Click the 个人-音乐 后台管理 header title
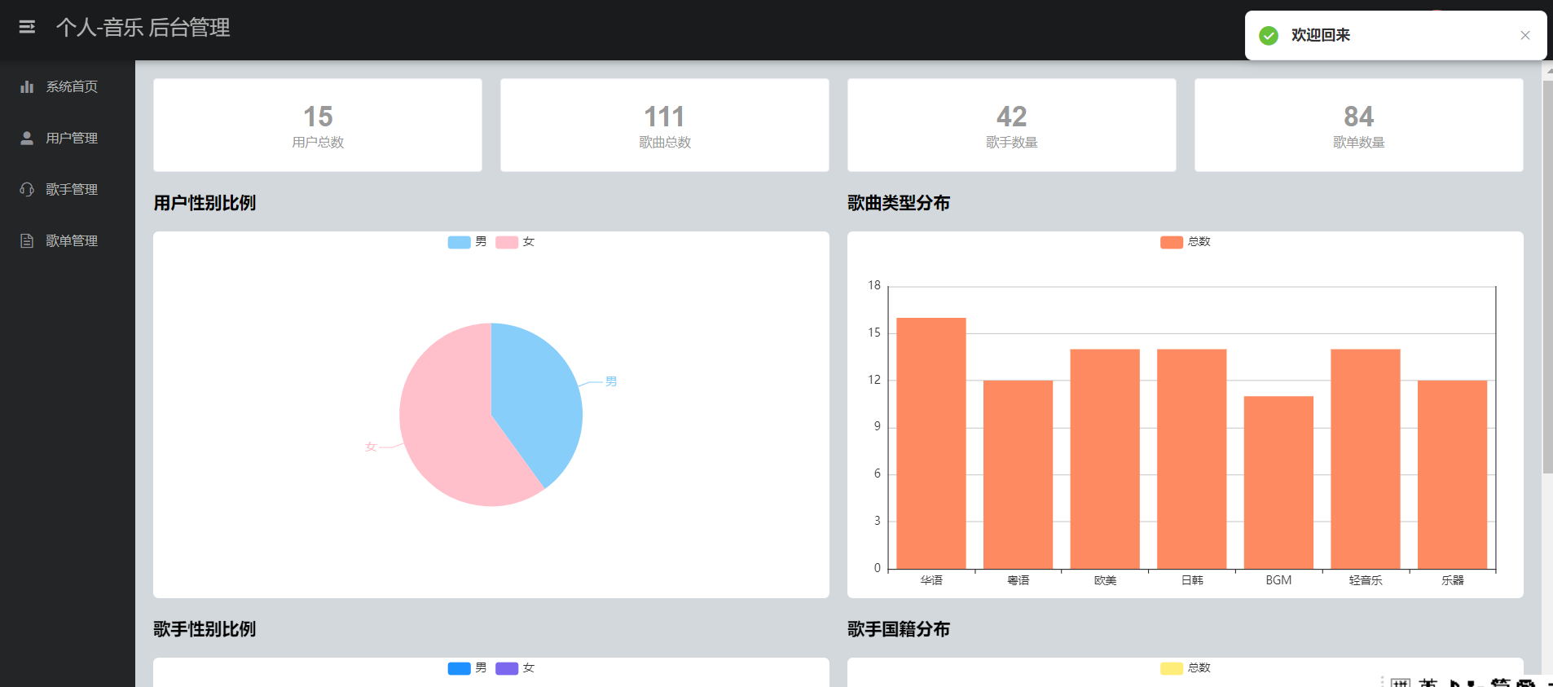Viewport: 1553px width, 687px height. (143, 28)
